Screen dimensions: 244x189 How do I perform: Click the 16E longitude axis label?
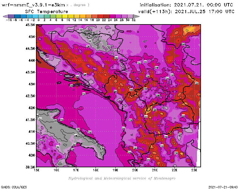click(x=56, y=170)
